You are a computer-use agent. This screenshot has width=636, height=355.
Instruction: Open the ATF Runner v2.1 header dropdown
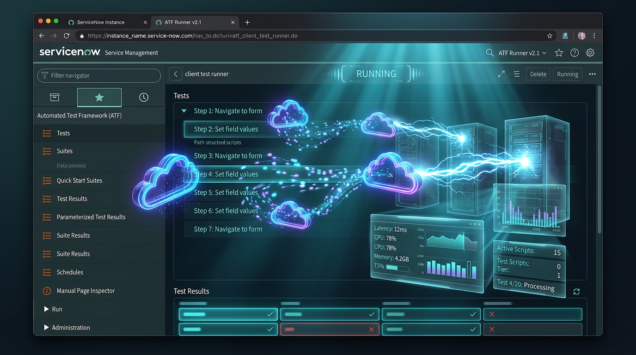pos(522,53)
